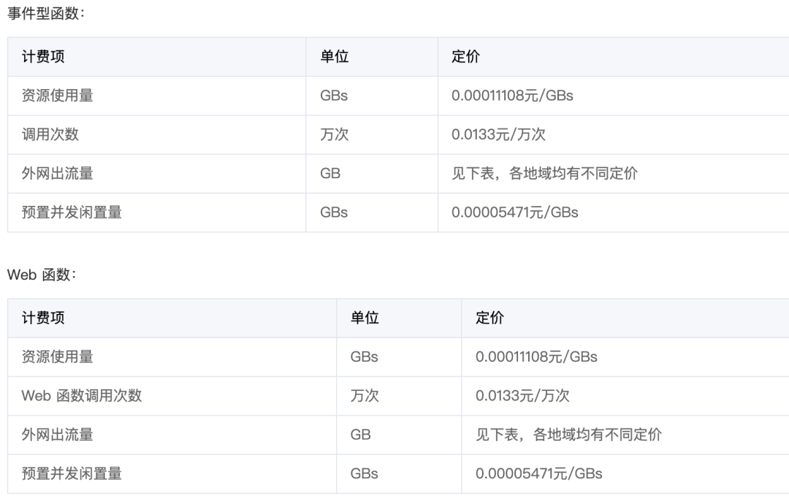Select GBs unit of Web 预置并发闲置量 row
The width and height of the screenshot is (789, 501).
coord(365,473)
